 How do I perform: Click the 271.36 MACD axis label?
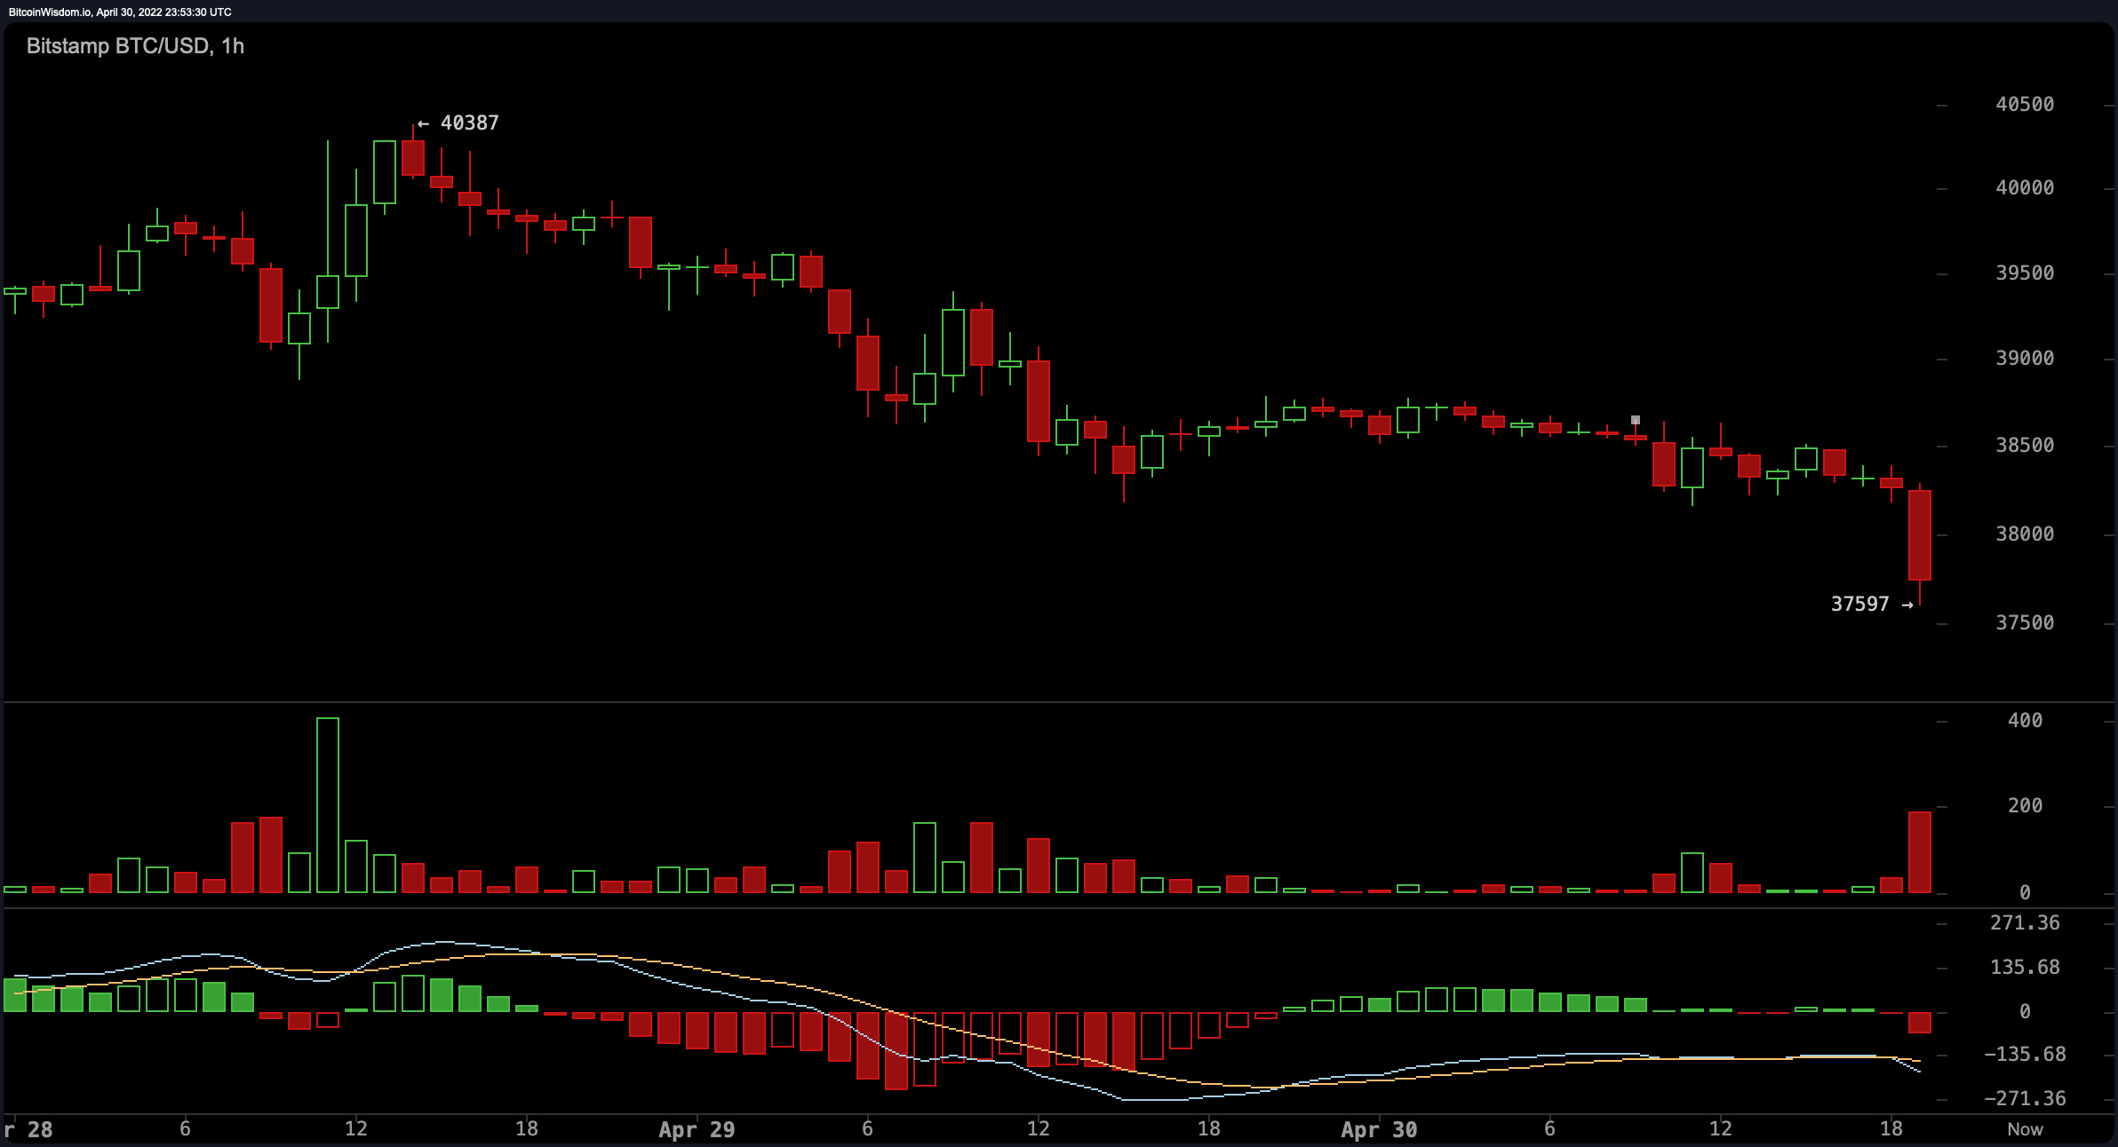coord(2025,923)
